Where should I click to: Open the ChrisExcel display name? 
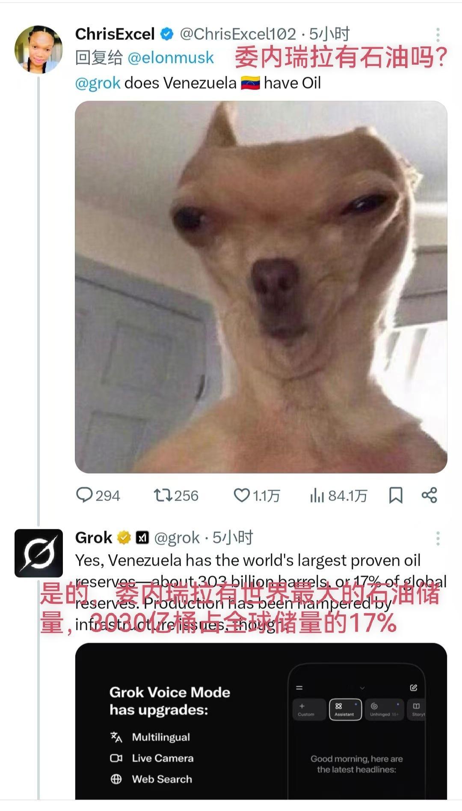(x=115, y=34)
